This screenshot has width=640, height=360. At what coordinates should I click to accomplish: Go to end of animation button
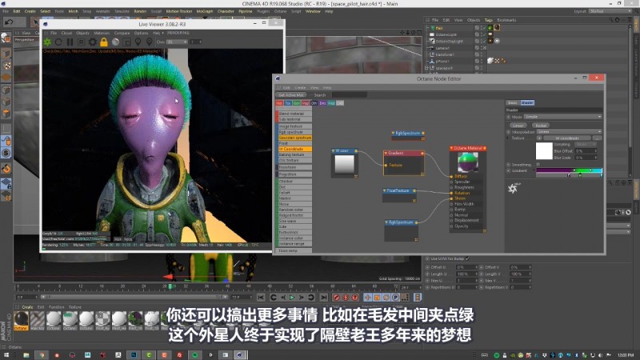pos(324,298)
